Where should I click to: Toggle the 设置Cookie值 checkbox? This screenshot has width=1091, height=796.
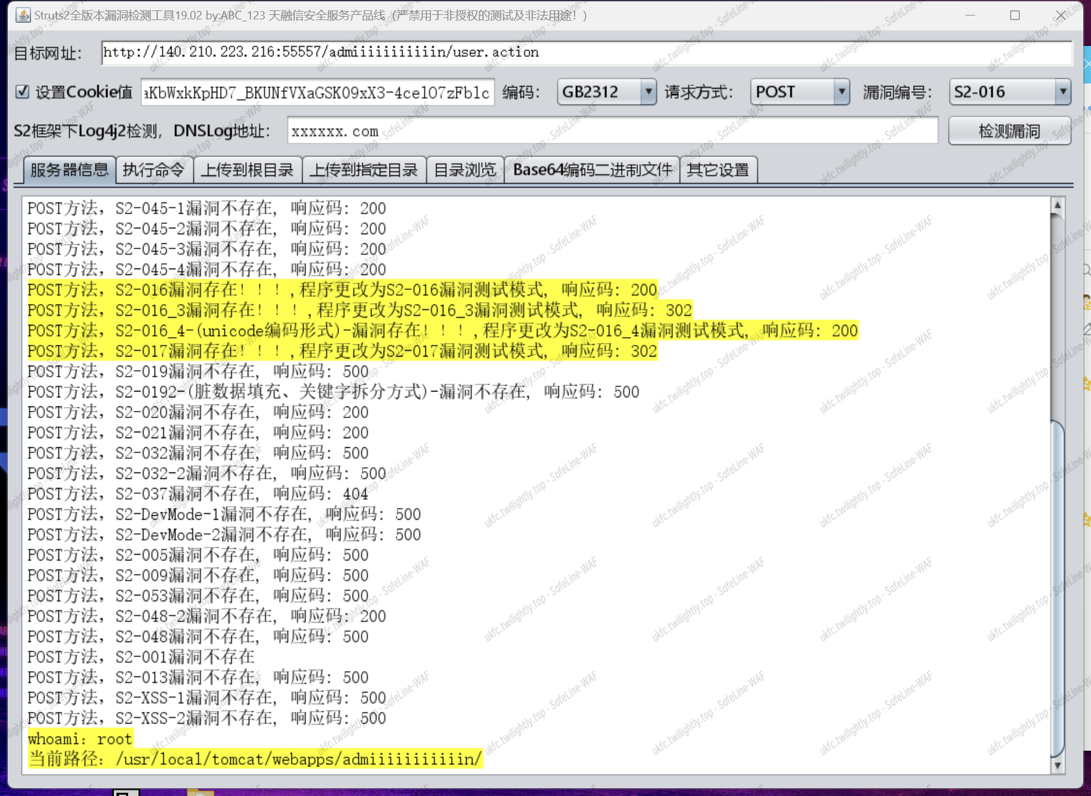point(23,92)
